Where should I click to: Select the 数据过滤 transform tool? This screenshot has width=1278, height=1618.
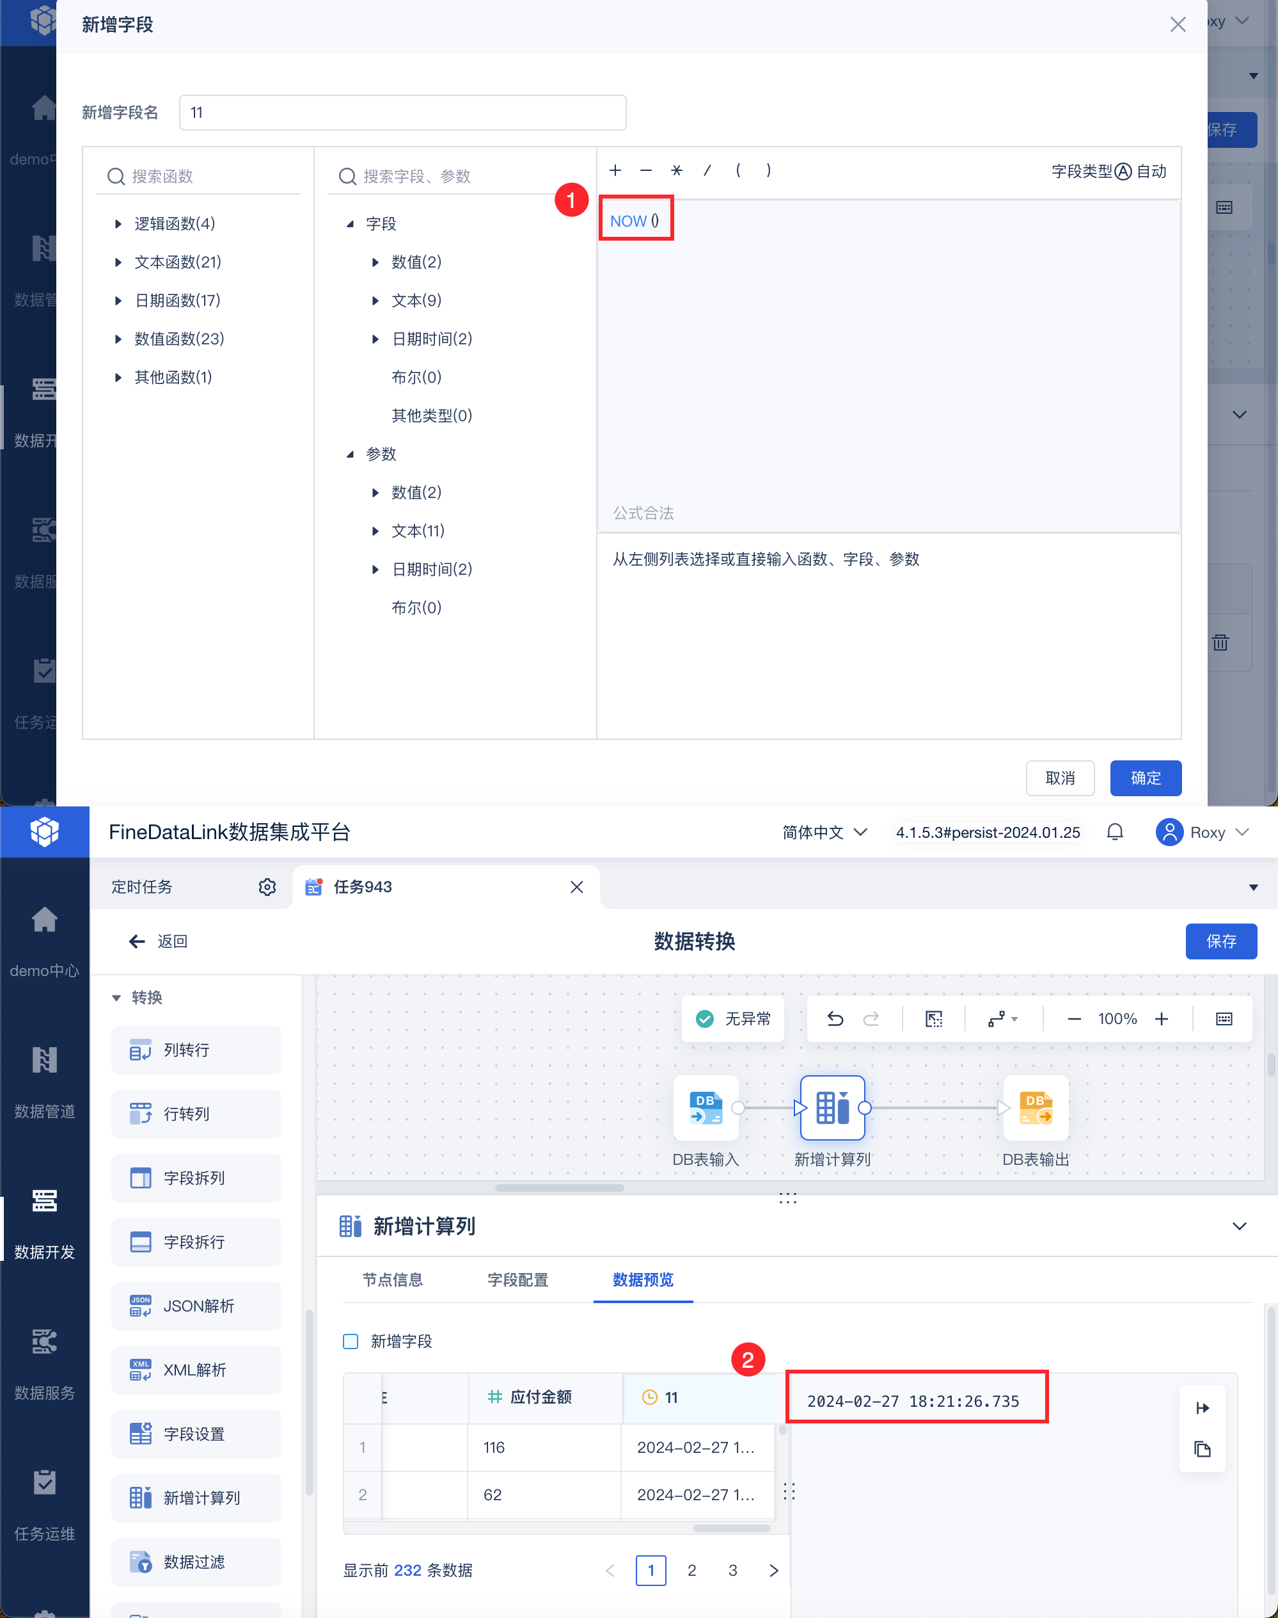click(195, 1562)
